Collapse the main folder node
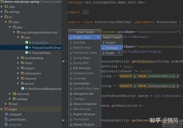This screenshot has width=183, height=128. pos(6,22)
